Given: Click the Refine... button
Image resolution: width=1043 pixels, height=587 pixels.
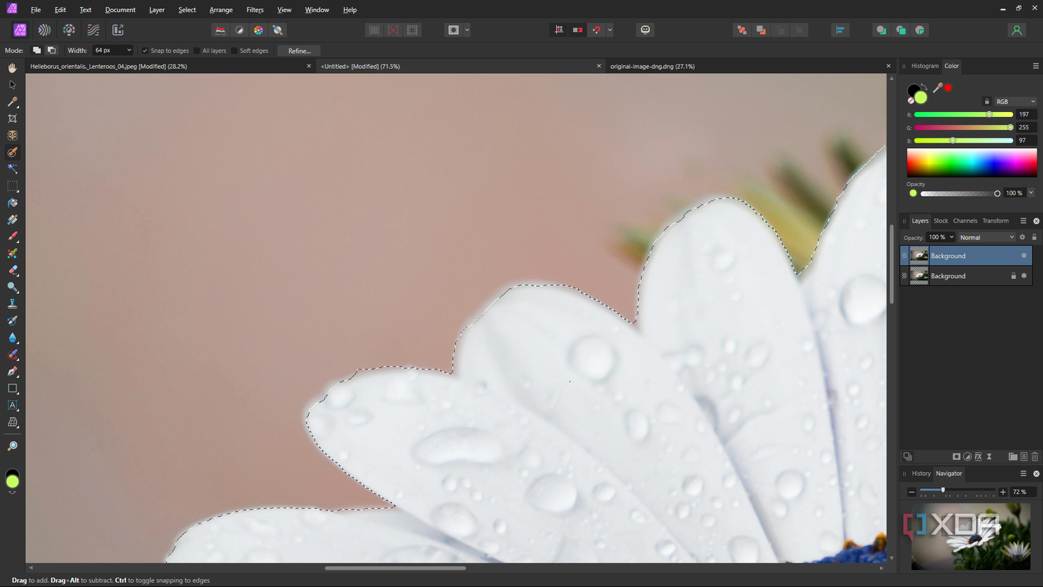Looking at the screenshot, I should 299,51.
